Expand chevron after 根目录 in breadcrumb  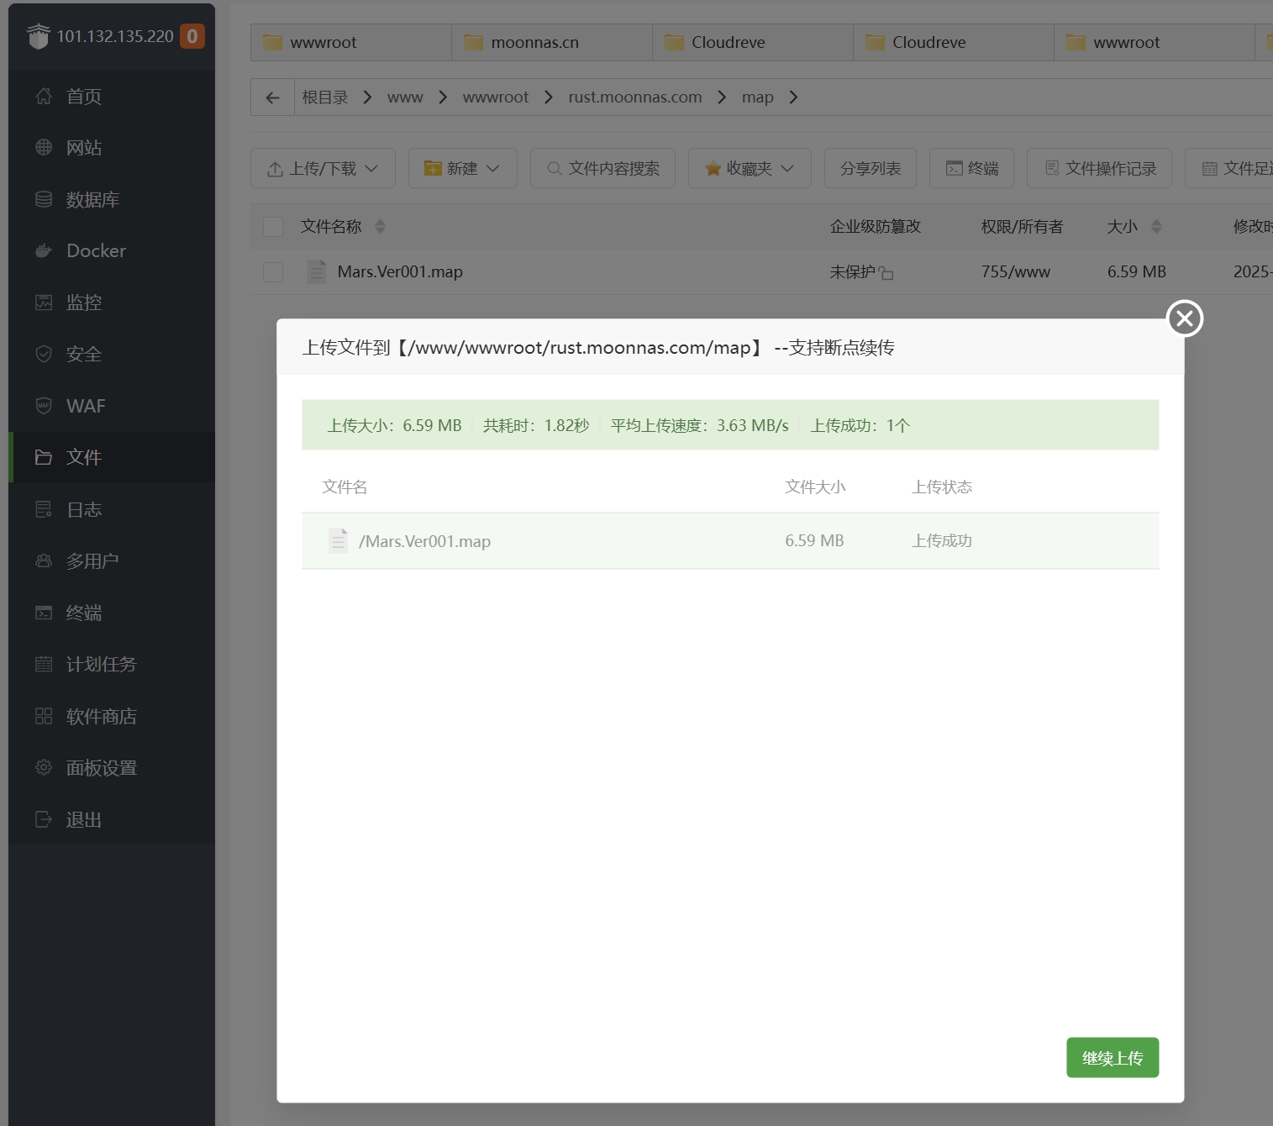tap(367, 97)
